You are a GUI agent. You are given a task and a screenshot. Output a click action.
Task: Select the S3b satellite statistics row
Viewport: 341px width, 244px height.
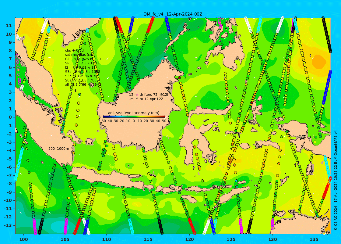coord(82,76)
